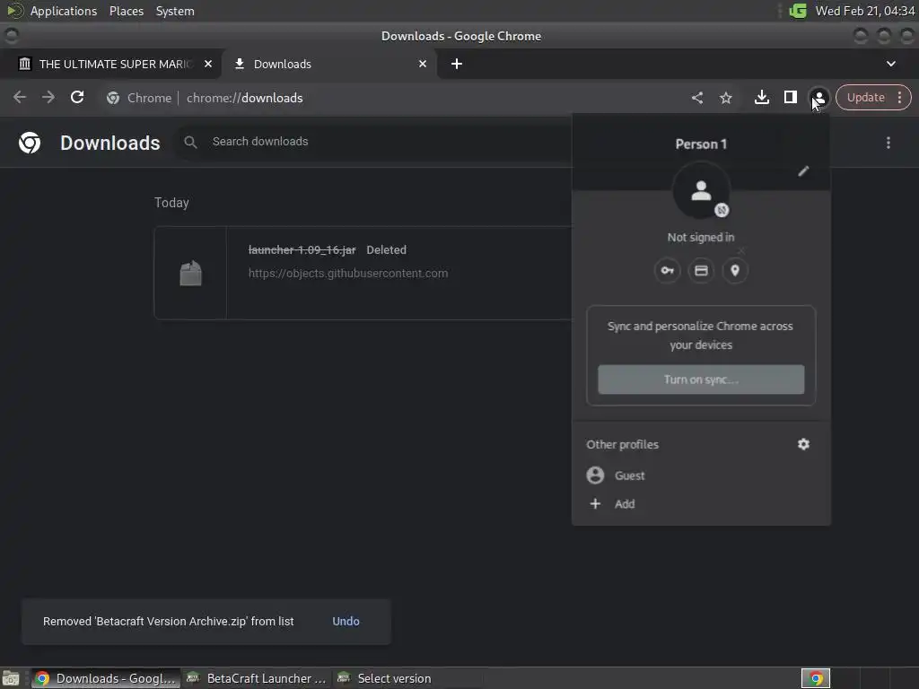Open addresses via location pin icon
Viewport: 919px width, 689px height.
735,271
